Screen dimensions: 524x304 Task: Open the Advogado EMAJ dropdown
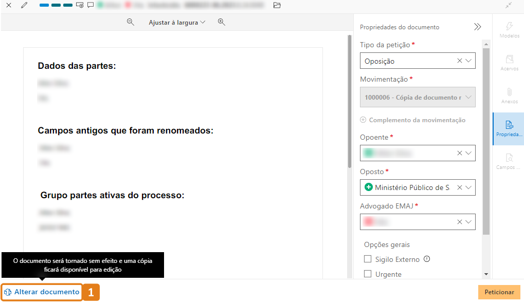pos(468,222)
